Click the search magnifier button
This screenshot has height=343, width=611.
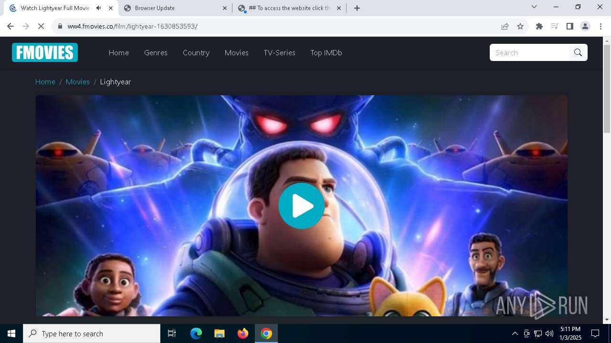pos(578,52)
